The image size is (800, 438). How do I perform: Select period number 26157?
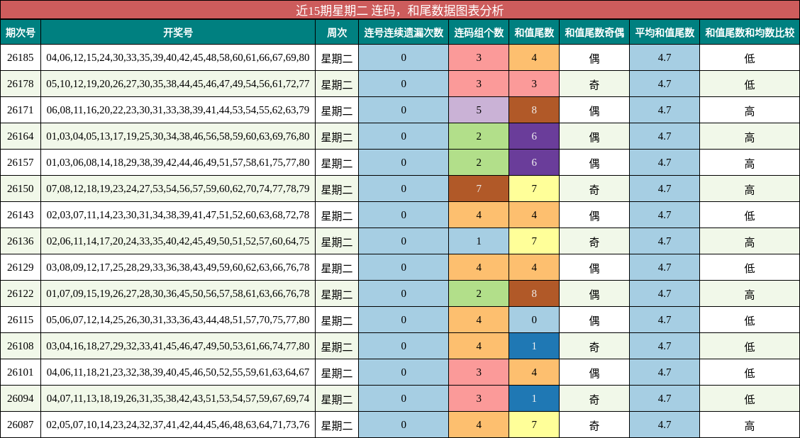[21, 163]
